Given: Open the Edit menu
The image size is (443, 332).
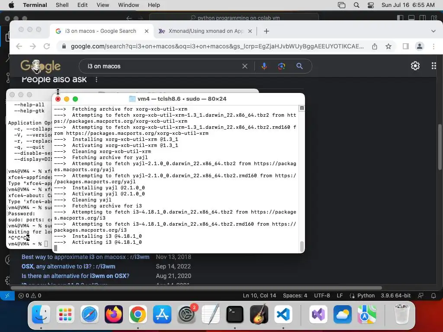Looking at the screenshot, I should click(82, 5).
